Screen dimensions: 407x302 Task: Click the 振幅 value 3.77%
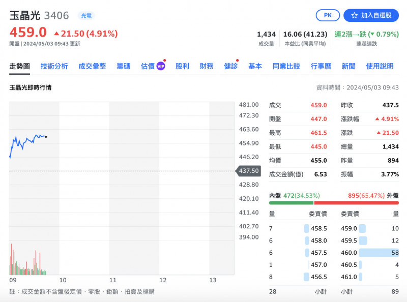(390, 174)
